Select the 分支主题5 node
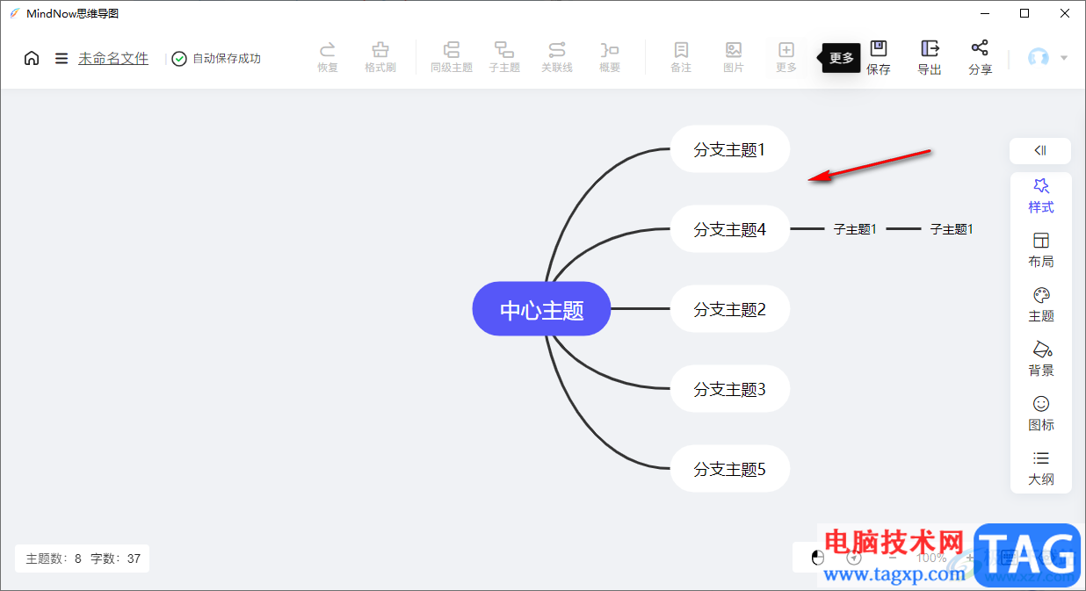 [x=730, y=469]
